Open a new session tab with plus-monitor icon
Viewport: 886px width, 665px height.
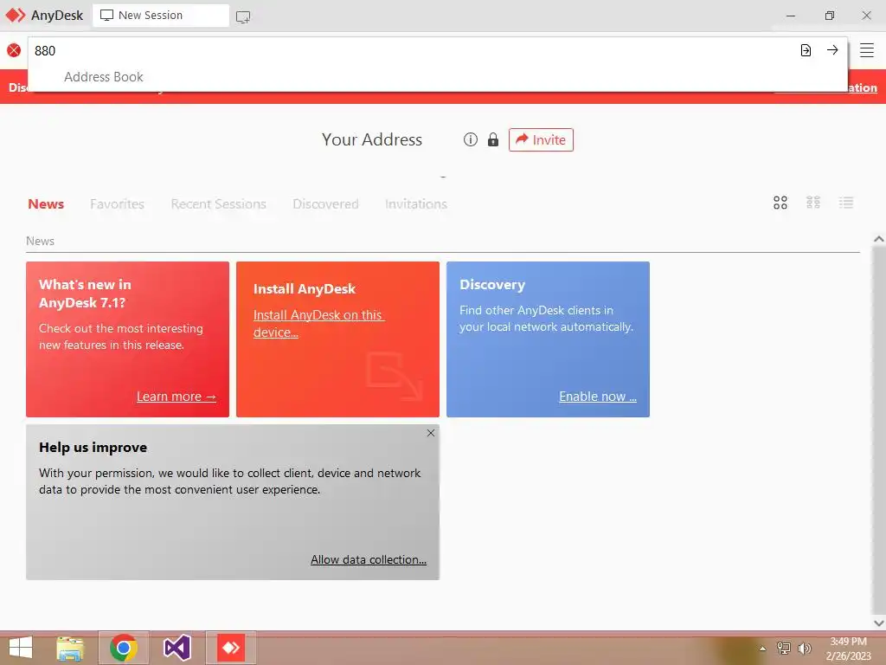point(243,16)
